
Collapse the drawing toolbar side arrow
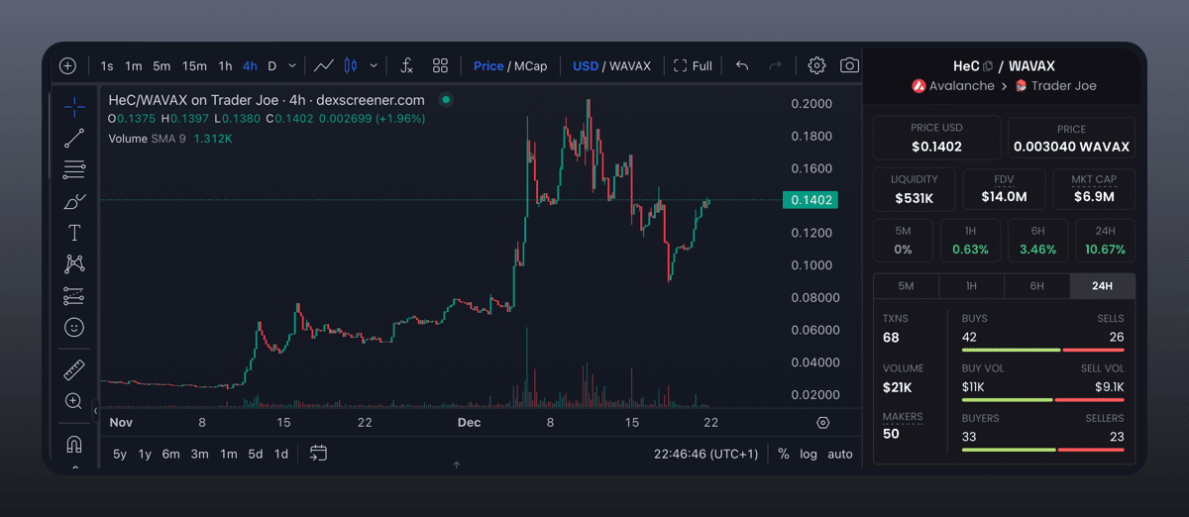point(96,410)
